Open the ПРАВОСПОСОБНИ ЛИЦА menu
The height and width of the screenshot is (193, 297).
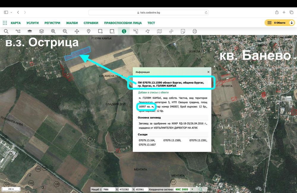(123, 23)
